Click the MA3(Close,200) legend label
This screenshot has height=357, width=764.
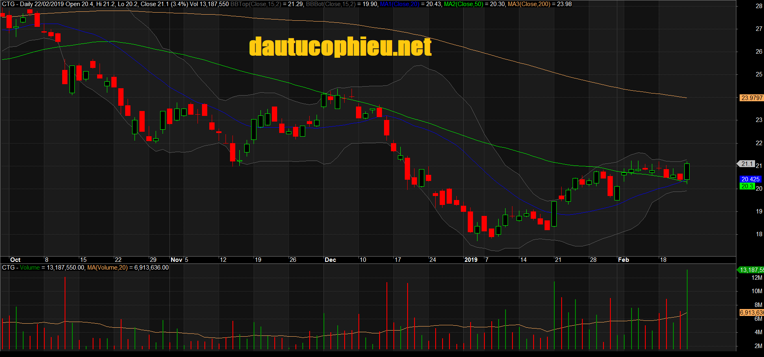click(x=529, y=4)
